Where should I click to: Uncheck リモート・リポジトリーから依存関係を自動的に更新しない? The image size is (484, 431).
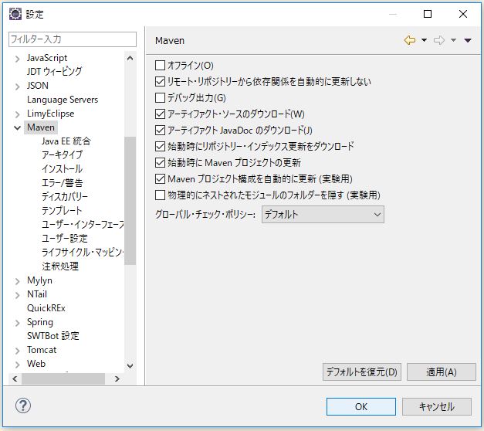(160, 82)
